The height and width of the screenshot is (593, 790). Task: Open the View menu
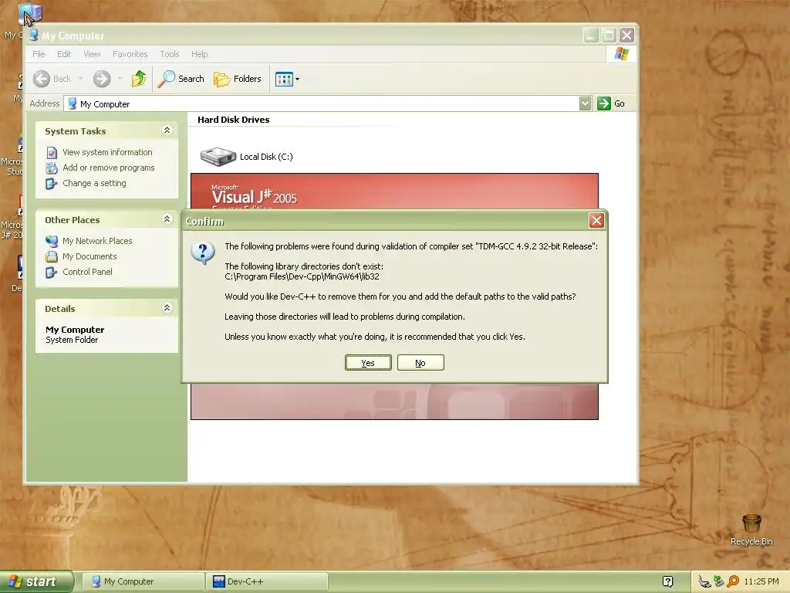(92, 54)
